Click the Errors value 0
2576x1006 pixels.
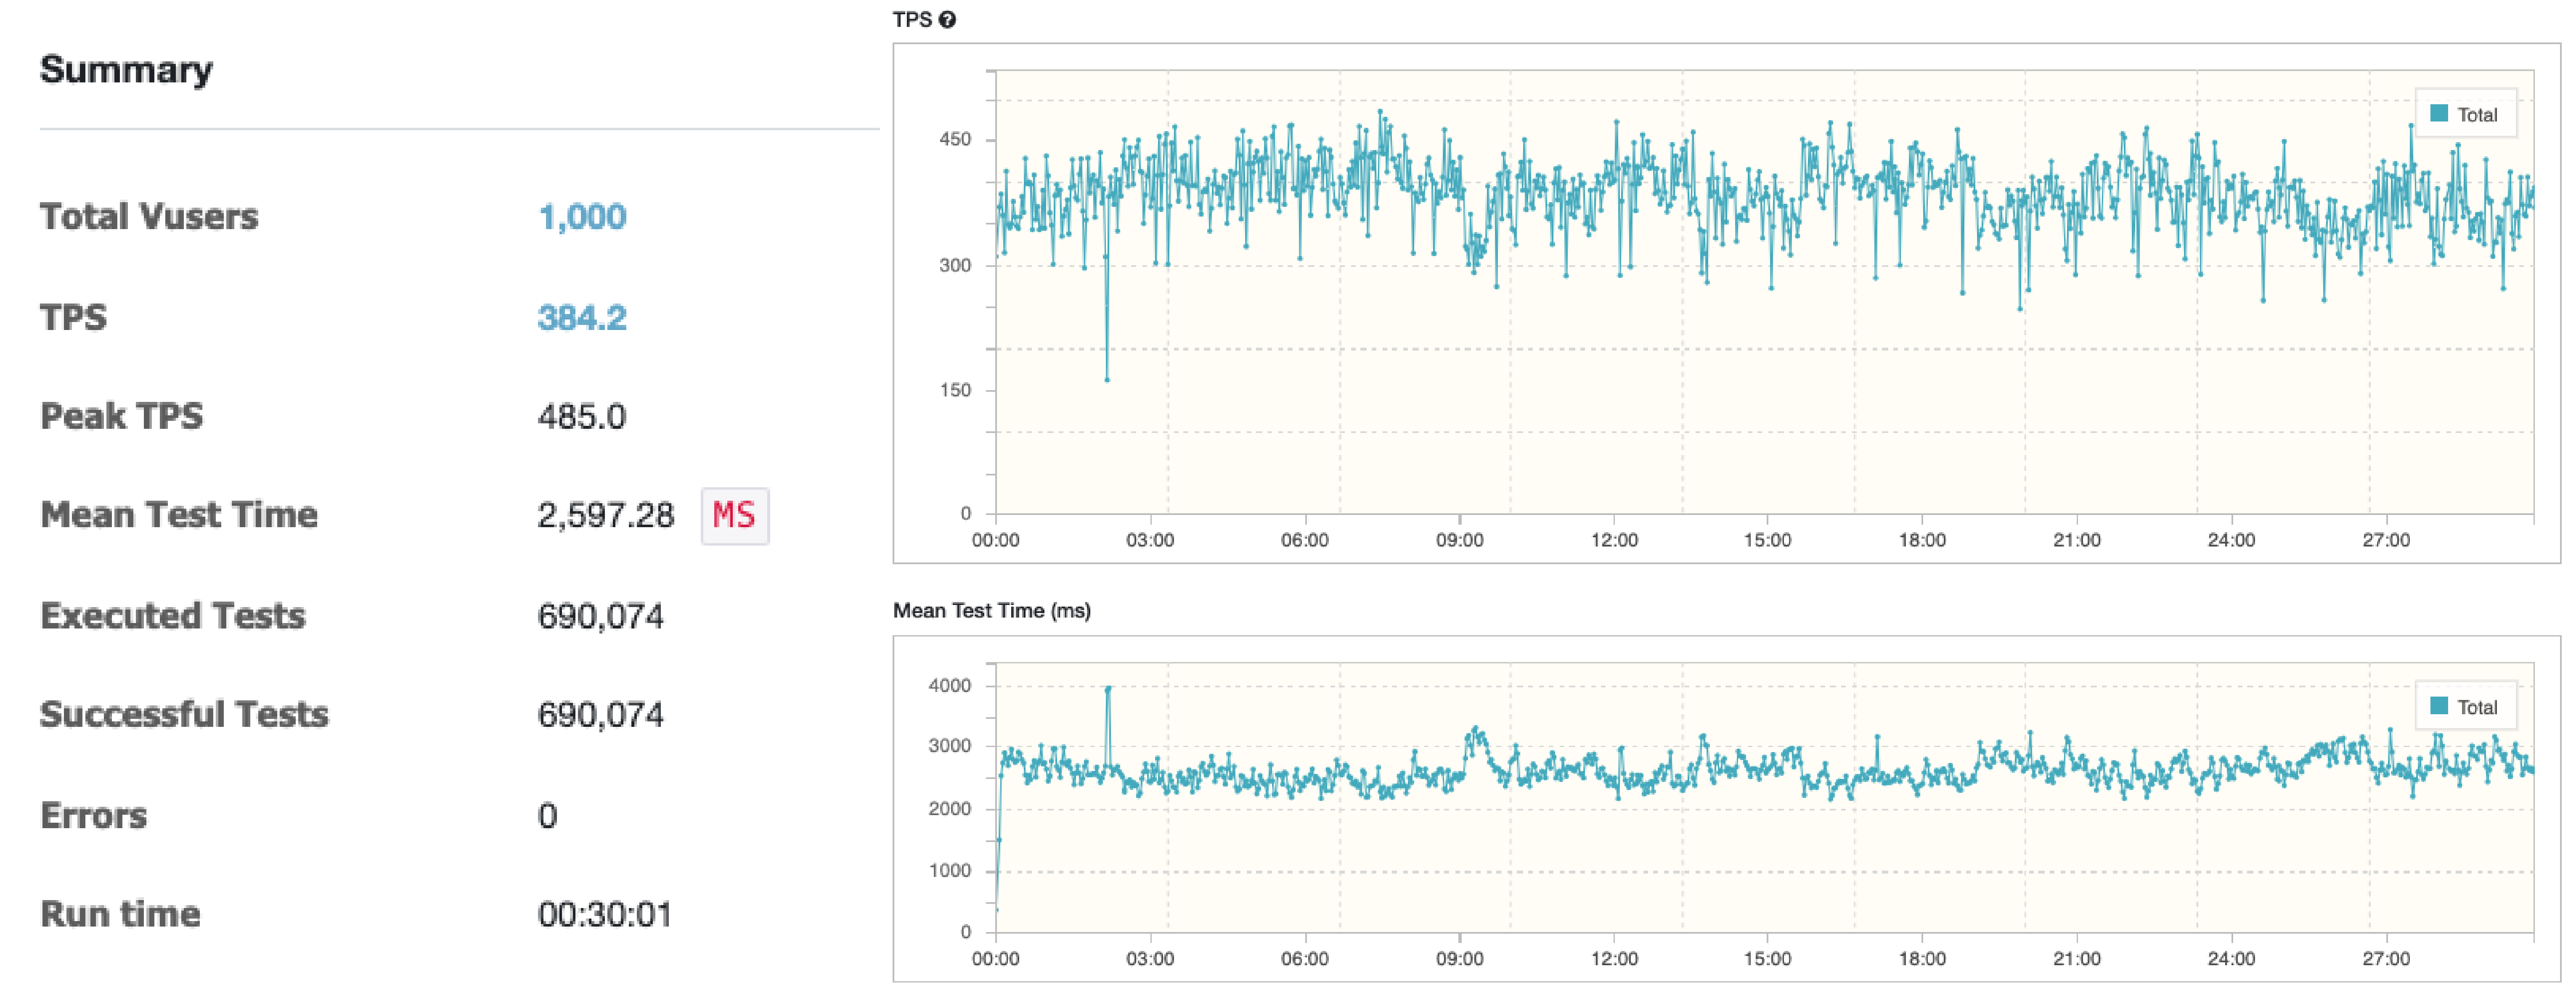click(x=547, y=816)
